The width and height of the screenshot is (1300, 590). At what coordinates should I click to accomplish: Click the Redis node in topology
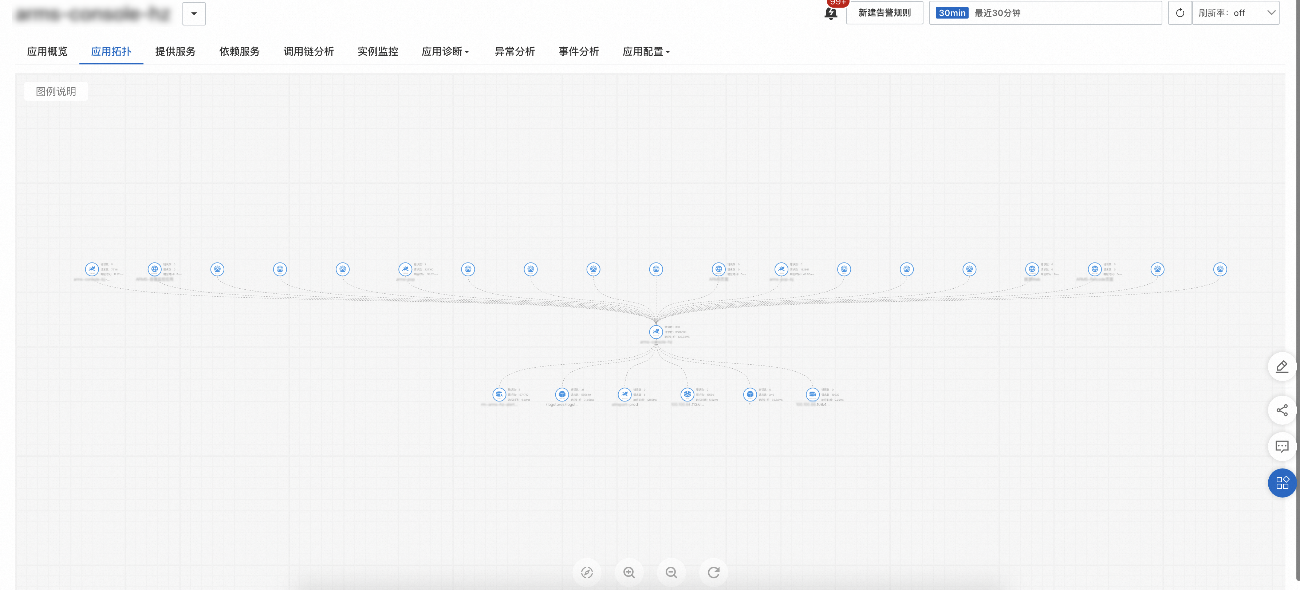tap(687, 394)
